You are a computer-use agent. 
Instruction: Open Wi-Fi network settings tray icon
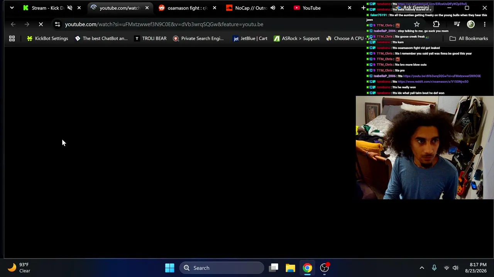pyautogui.click(x=447, y=268)
